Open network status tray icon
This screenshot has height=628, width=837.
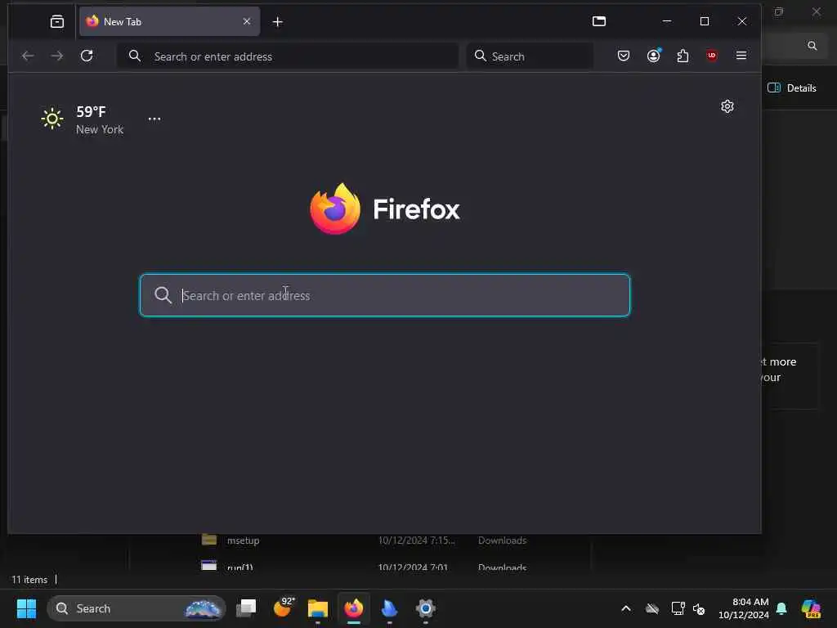pos(678,608)
